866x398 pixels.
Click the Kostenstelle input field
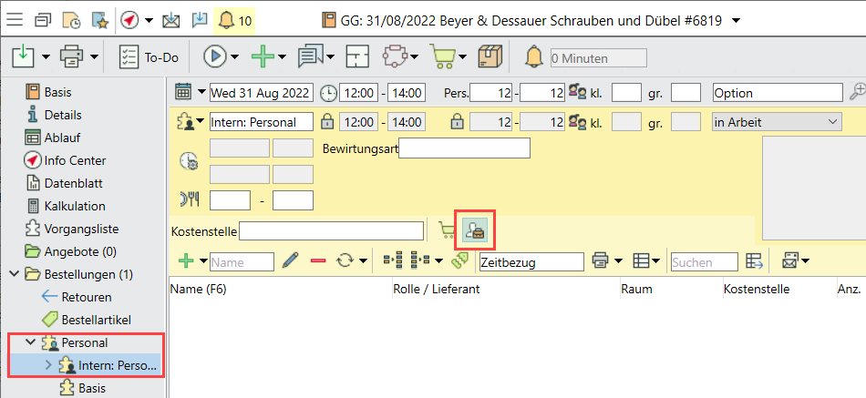[x=331, y=231]
